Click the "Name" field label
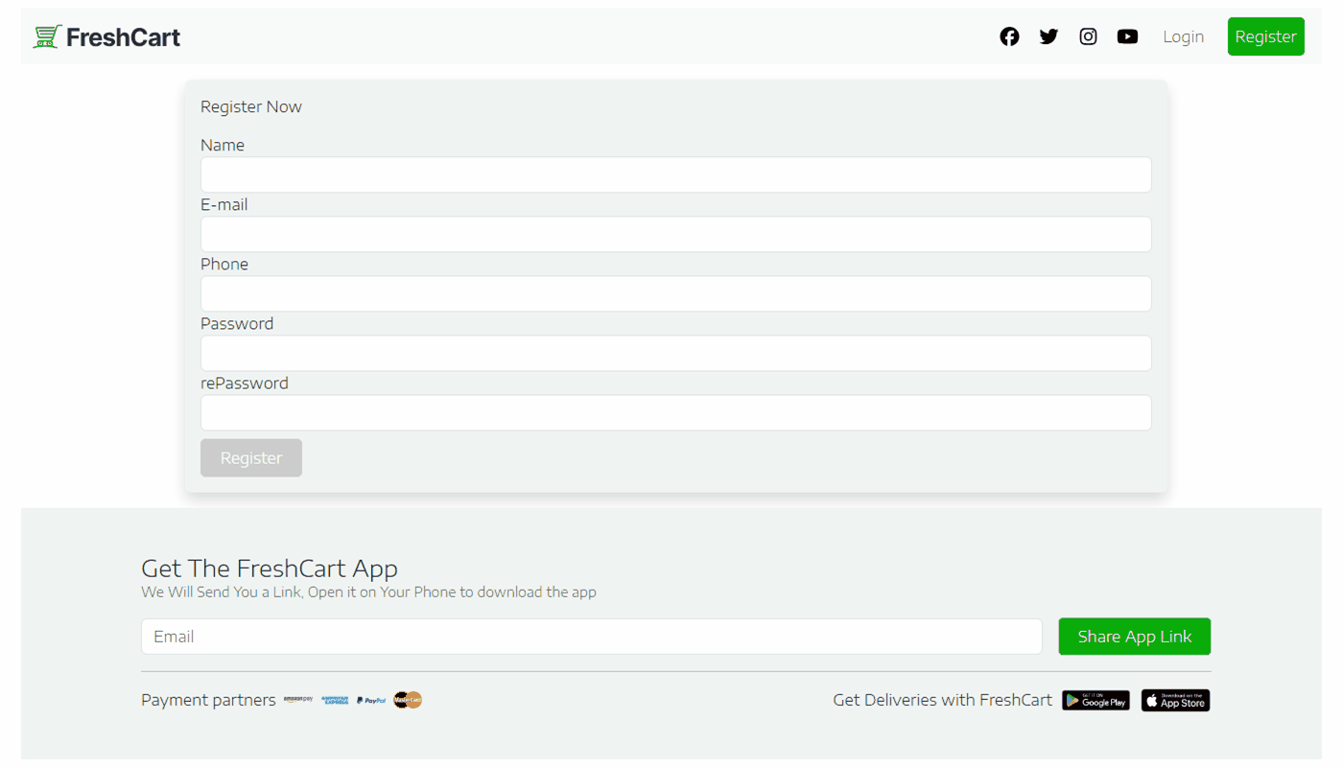This screenshot has width=1343, height=767. 223,145
